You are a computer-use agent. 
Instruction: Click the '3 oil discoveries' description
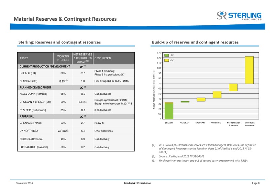(x=103, y=110)
